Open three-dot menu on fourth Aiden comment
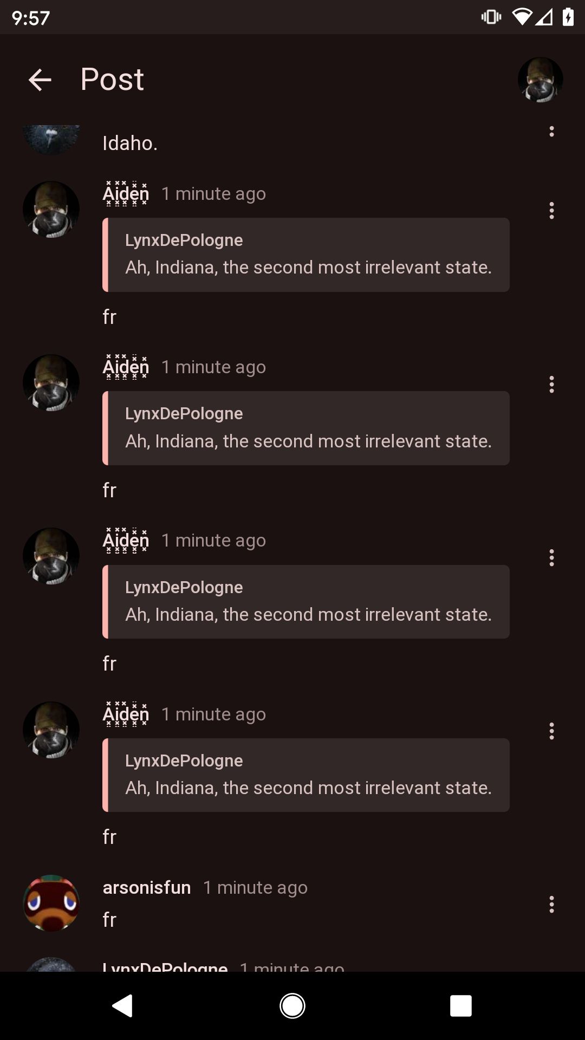Screen dimensions: 585x1040 click(x=551, y=731)
